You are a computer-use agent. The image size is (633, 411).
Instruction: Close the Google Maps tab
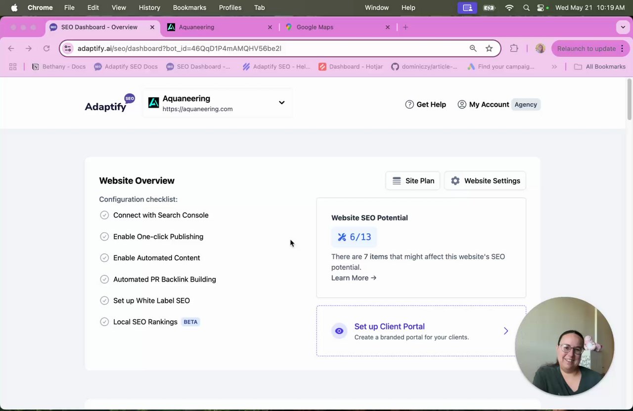click(x=388, y=27)
